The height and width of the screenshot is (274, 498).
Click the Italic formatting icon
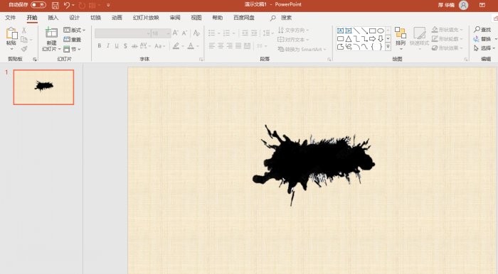click(108, 46)
